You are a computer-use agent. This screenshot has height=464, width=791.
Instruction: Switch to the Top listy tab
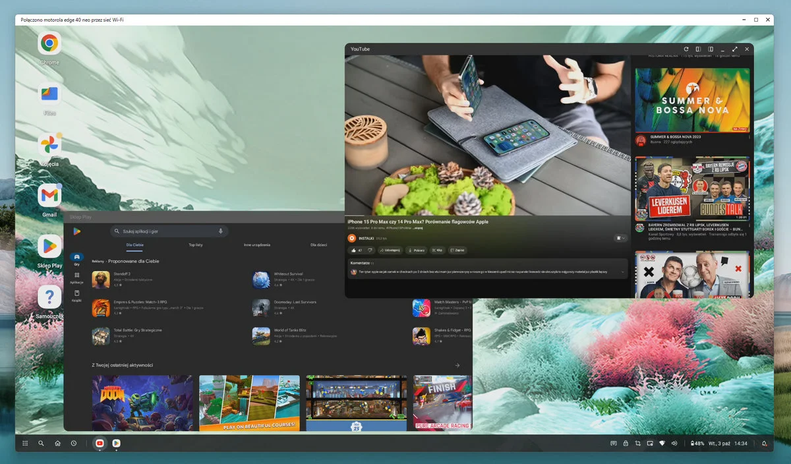196,245
